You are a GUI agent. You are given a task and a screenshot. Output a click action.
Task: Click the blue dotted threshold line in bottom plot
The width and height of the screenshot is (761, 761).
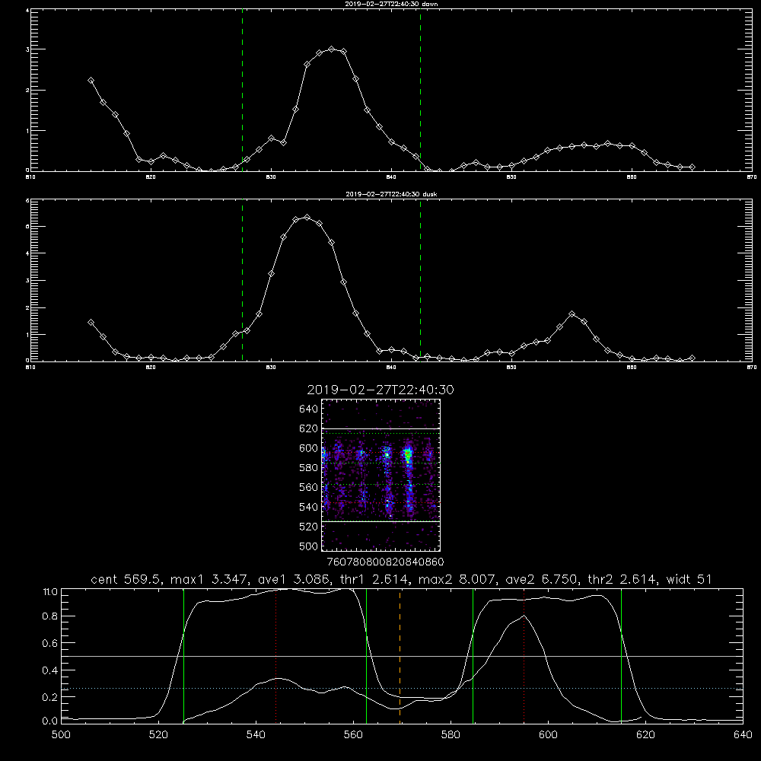tap(402, 688)
